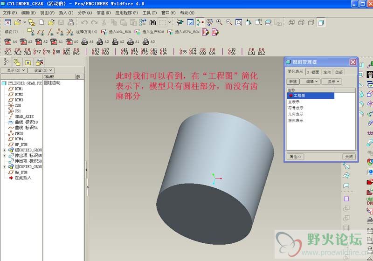Zoom out with the magnifier minus icon
The width and height of the screenshot is (373, 261).
[229, 22]
